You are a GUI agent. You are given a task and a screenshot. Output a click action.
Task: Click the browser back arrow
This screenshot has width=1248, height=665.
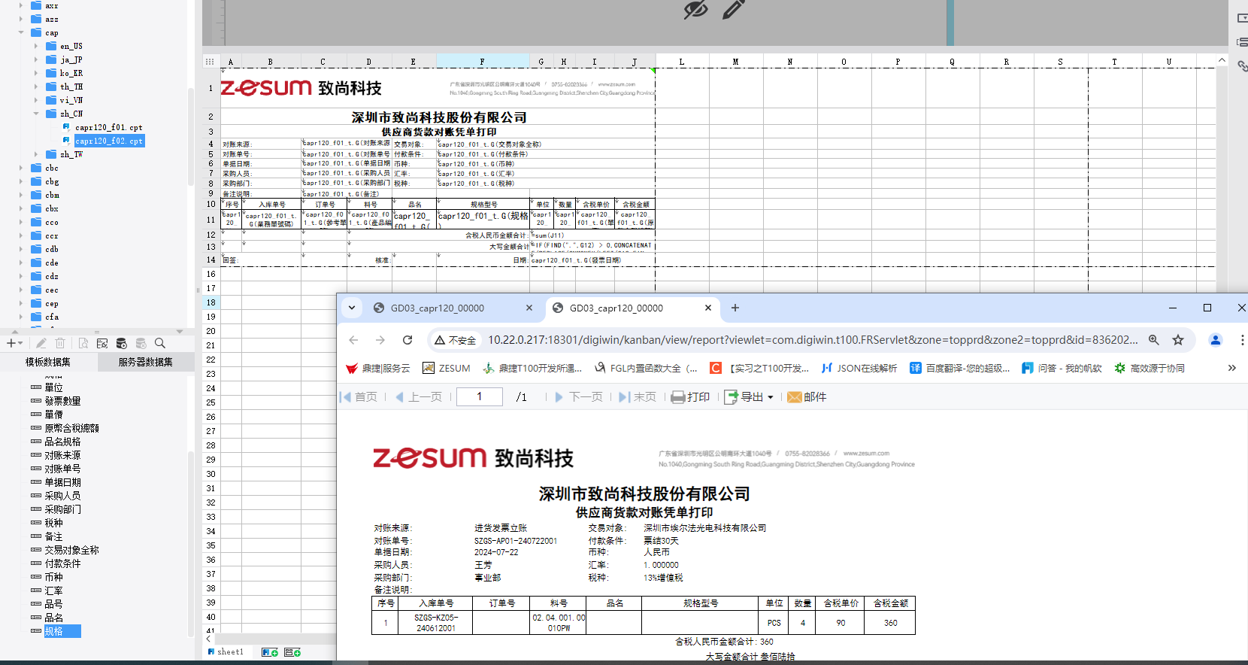(x=353, y=340)
